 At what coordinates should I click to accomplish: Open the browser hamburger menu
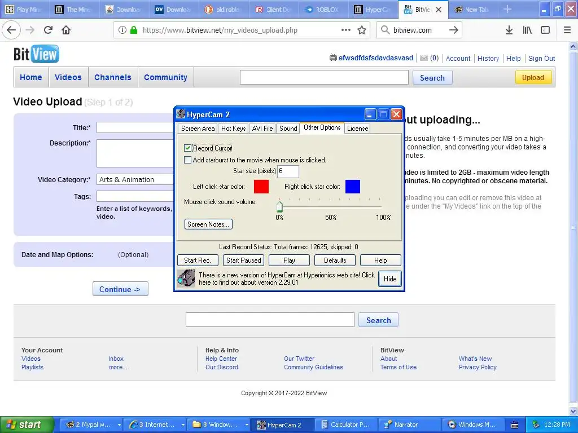pos(567,30)
